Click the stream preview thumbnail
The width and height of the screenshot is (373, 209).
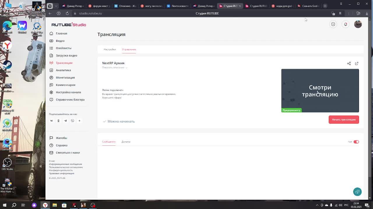point(320,91)
